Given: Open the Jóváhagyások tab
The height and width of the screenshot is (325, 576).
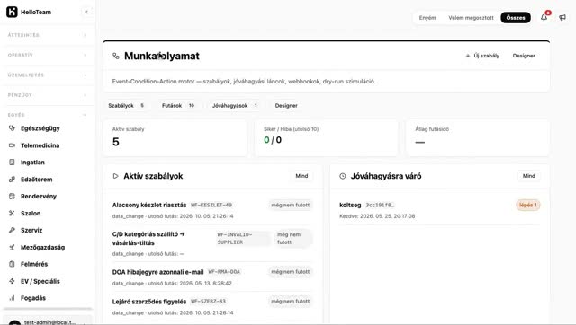Looking at the screenshot, I should (x=235, y=106).
